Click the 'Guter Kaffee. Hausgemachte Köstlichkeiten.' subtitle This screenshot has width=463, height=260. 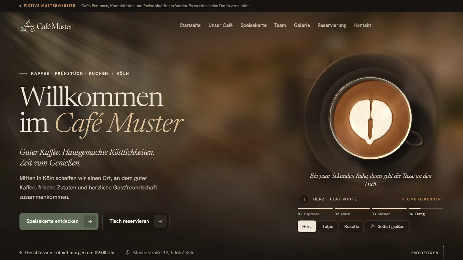(x=87, y=152)
